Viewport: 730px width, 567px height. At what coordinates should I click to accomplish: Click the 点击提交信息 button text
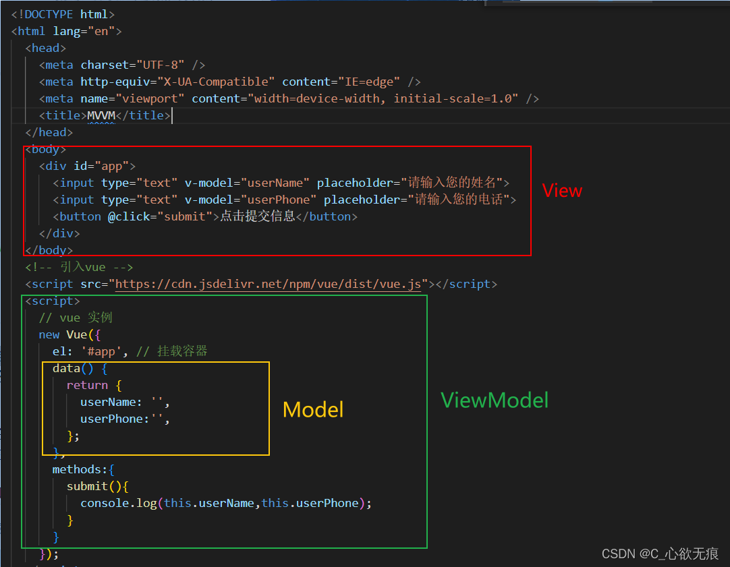coord(258,216)
